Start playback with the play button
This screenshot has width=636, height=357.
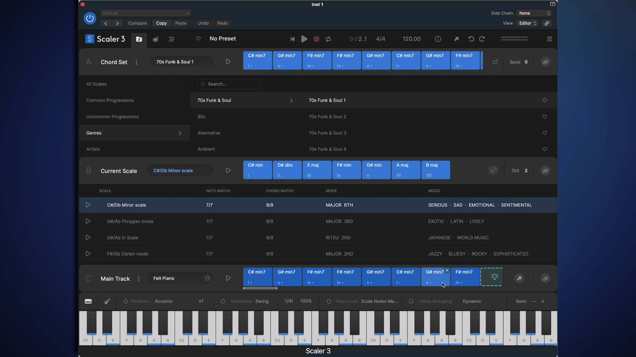click(x=304, y=39)
